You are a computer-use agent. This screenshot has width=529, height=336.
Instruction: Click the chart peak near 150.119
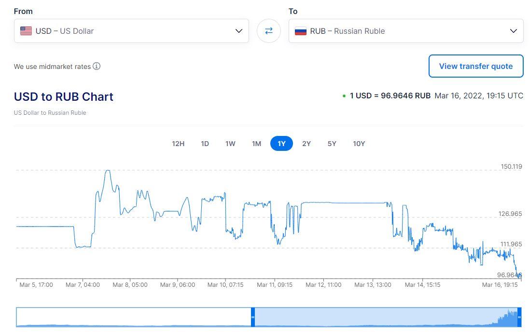[108, 171]
